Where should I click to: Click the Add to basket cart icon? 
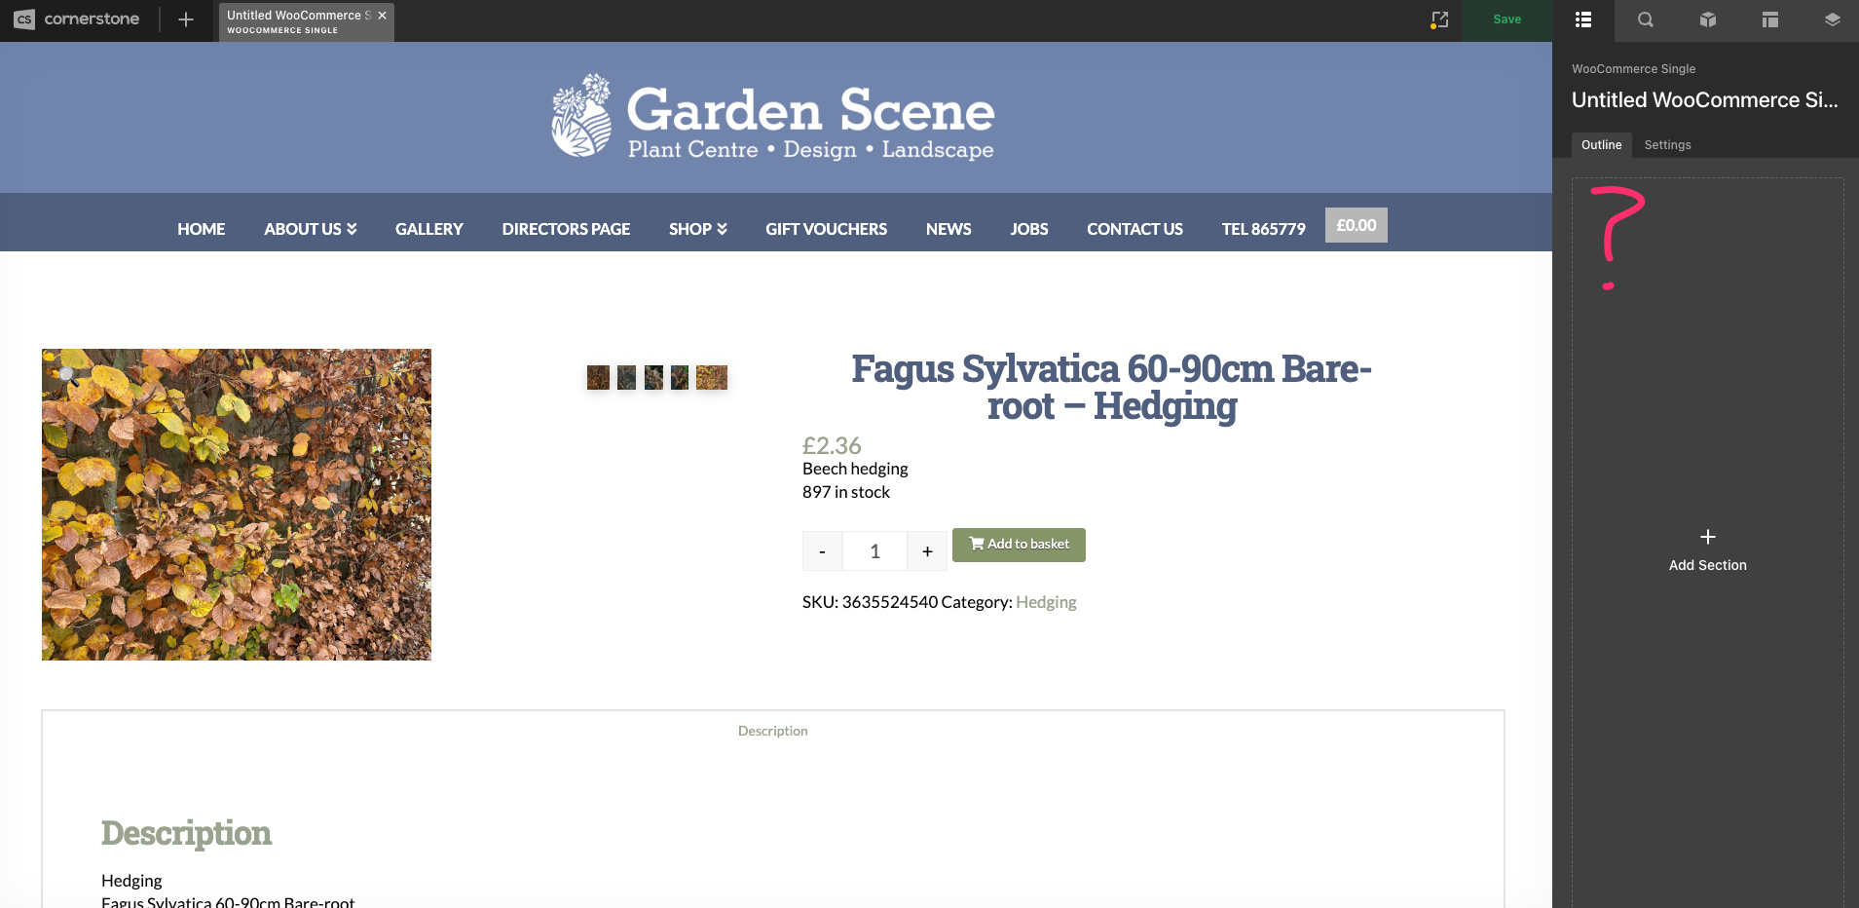coord(977,545)
